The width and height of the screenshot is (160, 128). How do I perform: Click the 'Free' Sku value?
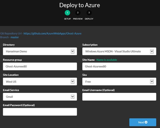click(x=88, y=82)
